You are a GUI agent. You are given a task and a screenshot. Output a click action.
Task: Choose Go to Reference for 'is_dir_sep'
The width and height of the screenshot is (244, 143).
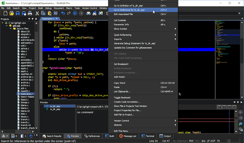143,10
